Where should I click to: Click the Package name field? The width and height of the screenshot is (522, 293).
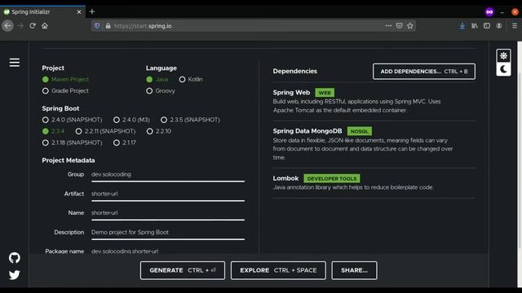(168, 251)
